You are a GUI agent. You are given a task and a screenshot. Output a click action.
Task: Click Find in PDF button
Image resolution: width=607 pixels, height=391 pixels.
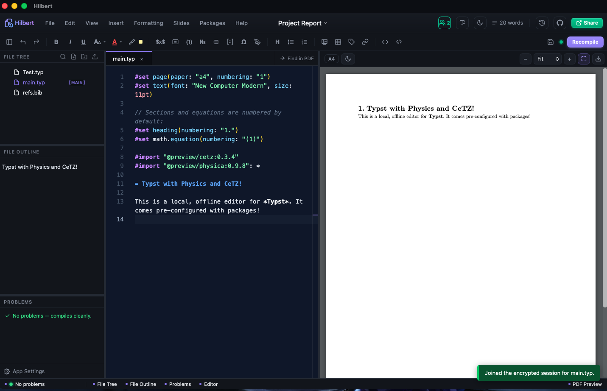[297, 59]
